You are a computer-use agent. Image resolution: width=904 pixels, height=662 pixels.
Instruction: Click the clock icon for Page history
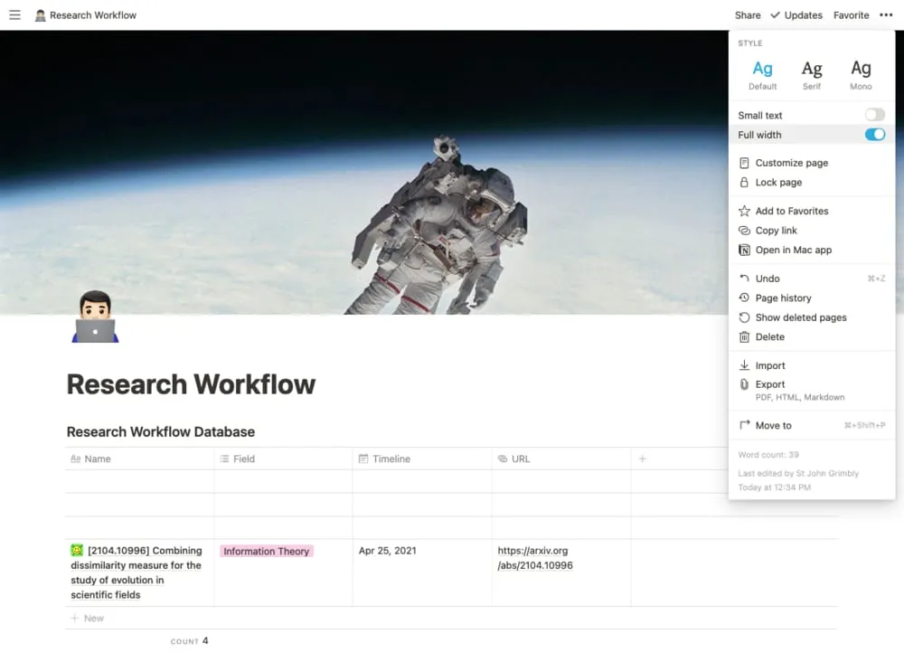[x=744, y=298]
